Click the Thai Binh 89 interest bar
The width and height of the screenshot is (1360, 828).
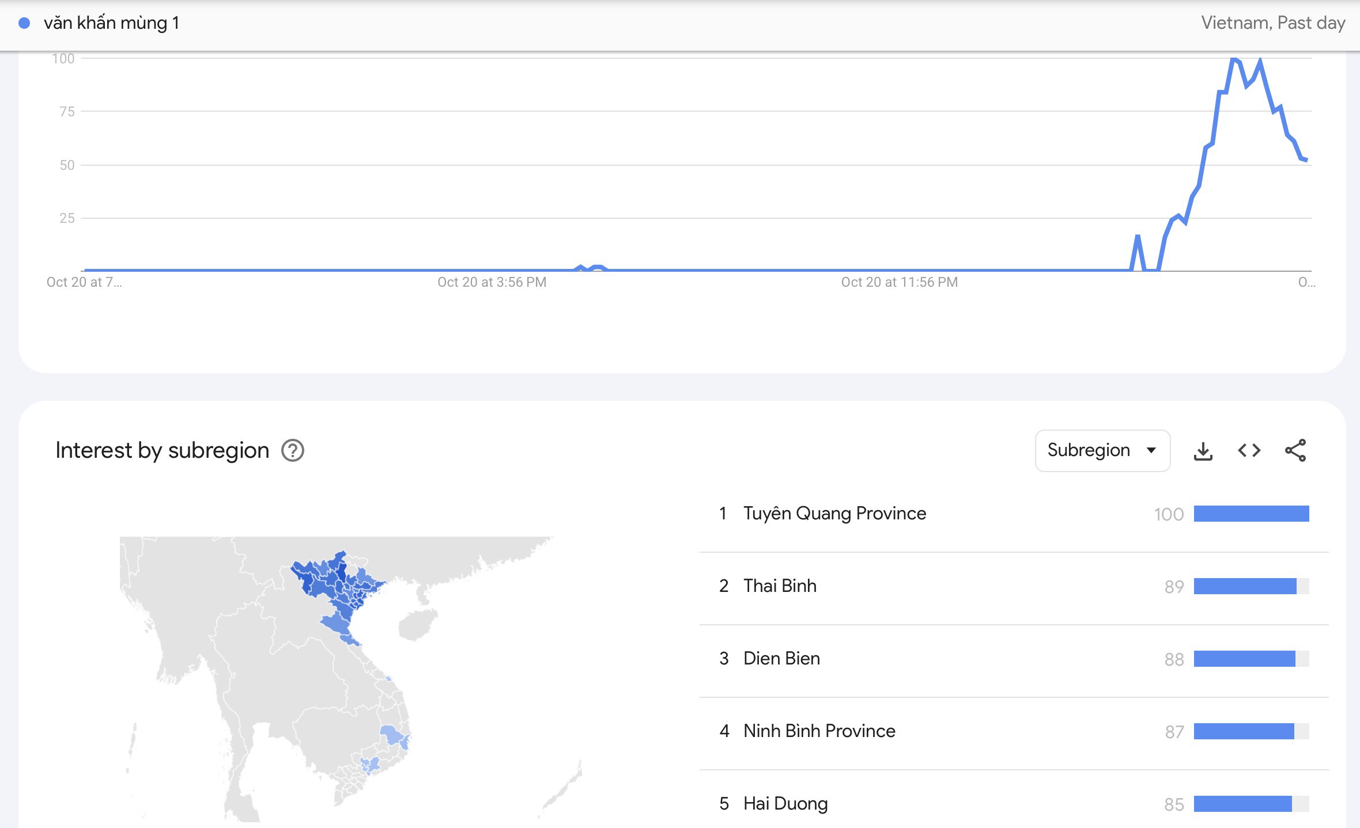(x=1245, y=586)
